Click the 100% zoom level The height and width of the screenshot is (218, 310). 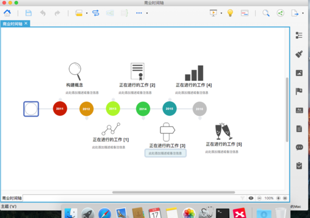(x=269, y=198)
